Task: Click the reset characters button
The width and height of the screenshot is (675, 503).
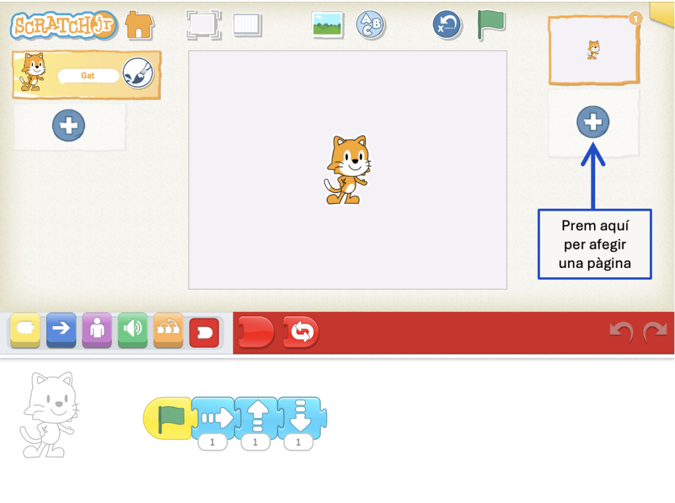Action: pyautogui.click(x=446, y=25)
